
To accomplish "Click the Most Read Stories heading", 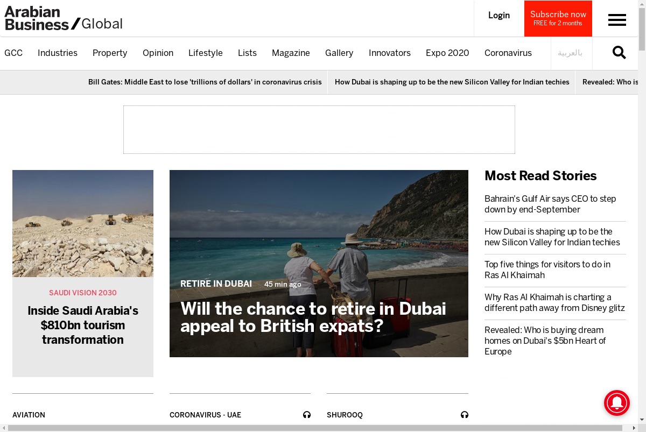I will (540, 176).
